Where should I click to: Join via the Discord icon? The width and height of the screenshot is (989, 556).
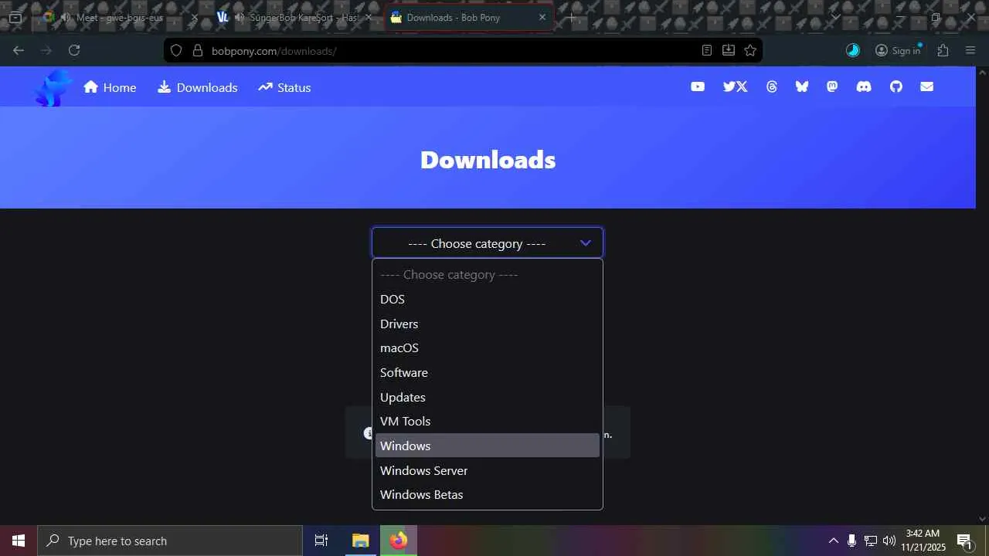pyautogui.click(x=864, y=87)
